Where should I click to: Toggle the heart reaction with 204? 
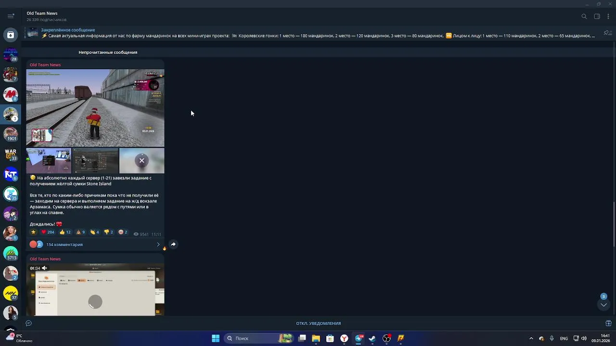pos(47,232)
